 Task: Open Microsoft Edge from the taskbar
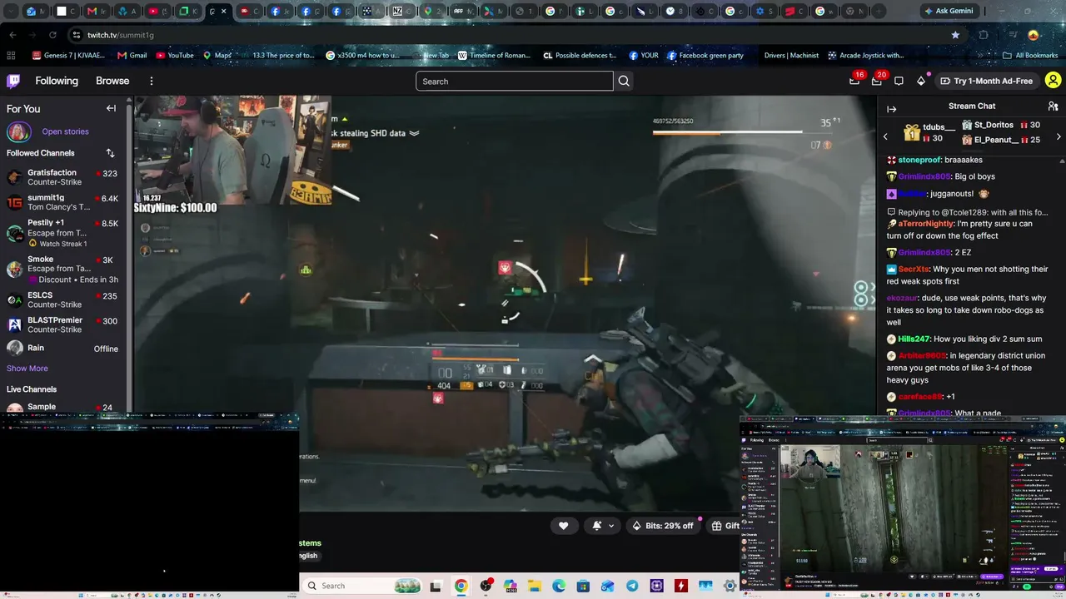tap(558, 586)
